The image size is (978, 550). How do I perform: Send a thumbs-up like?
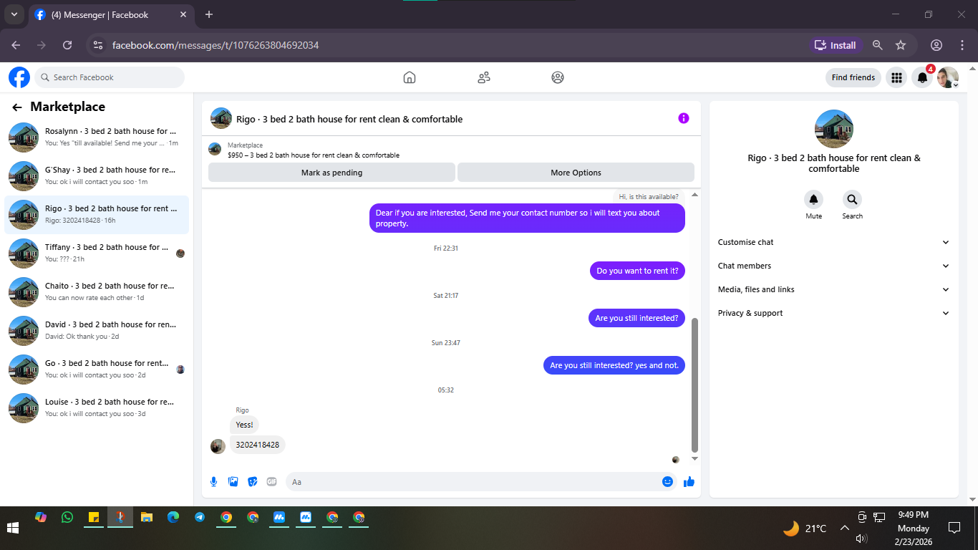pyautogui.click(x=689, y=482)
